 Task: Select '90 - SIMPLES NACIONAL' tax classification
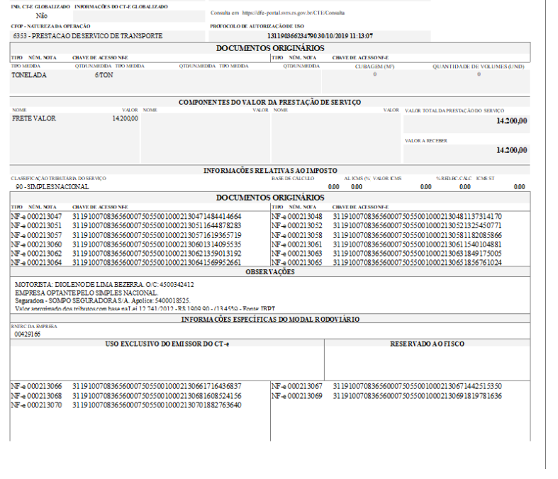coord(52,186)
